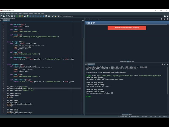The width and height of the screenshot is (169, 127).
Task: Stop debugging with the blue square icon
Action: coord(44,16)
